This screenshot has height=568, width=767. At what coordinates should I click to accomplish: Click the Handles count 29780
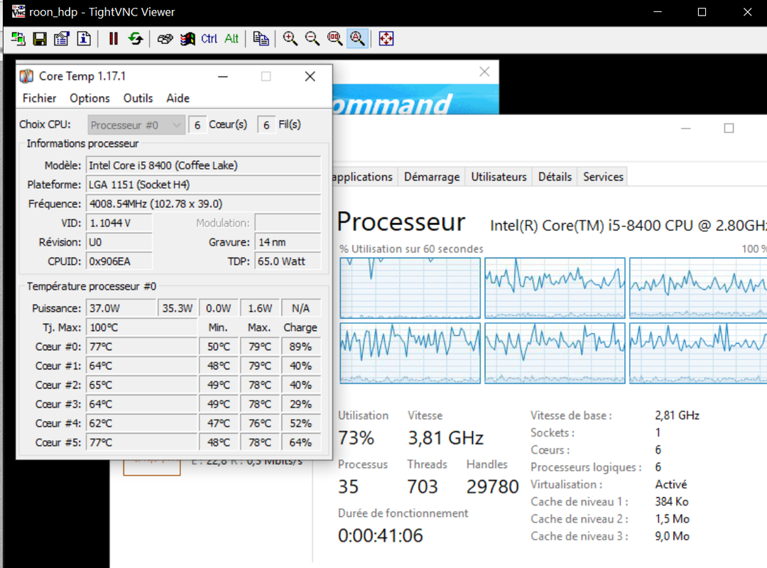coord(492,487)
